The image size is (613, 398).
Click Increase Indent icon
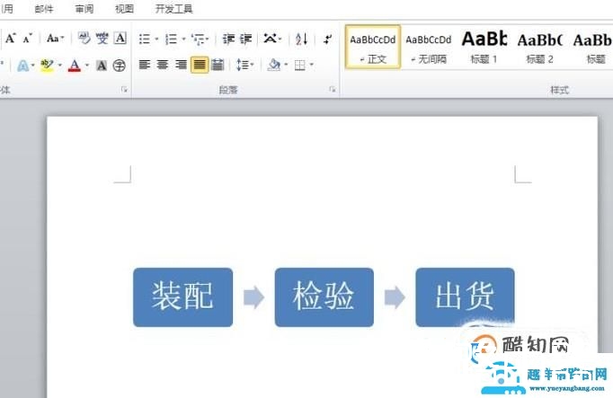point(246,39)
